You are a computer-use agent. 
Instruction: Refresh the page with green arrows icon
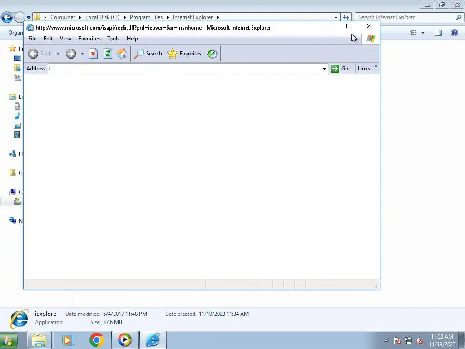click(108, 54)
